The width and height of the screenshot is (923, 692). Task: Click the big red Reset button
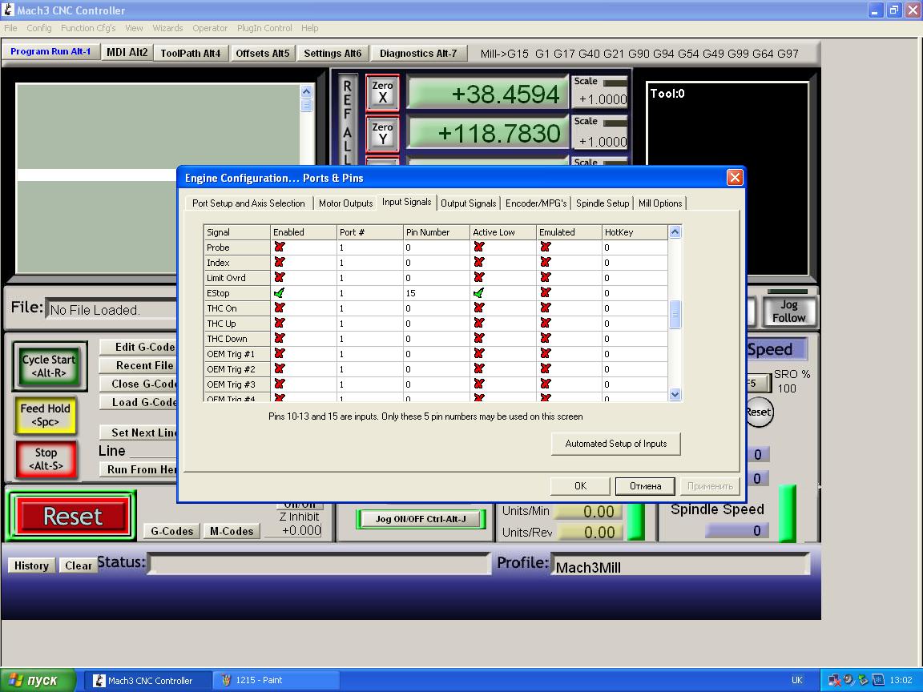coord(72,516)
